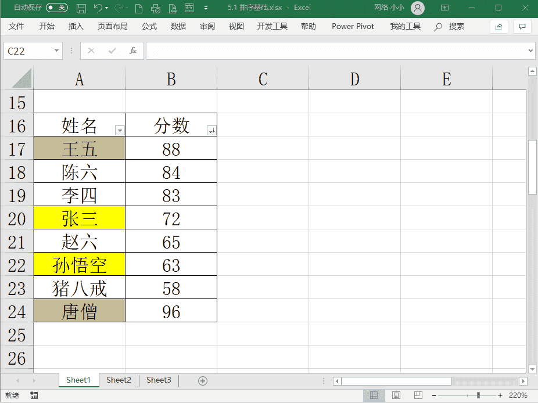The width and height of the screenshot is (538, 403).
Task: Switch to the 数据 (Data) ribbon tab
Action: coord(178,26)
